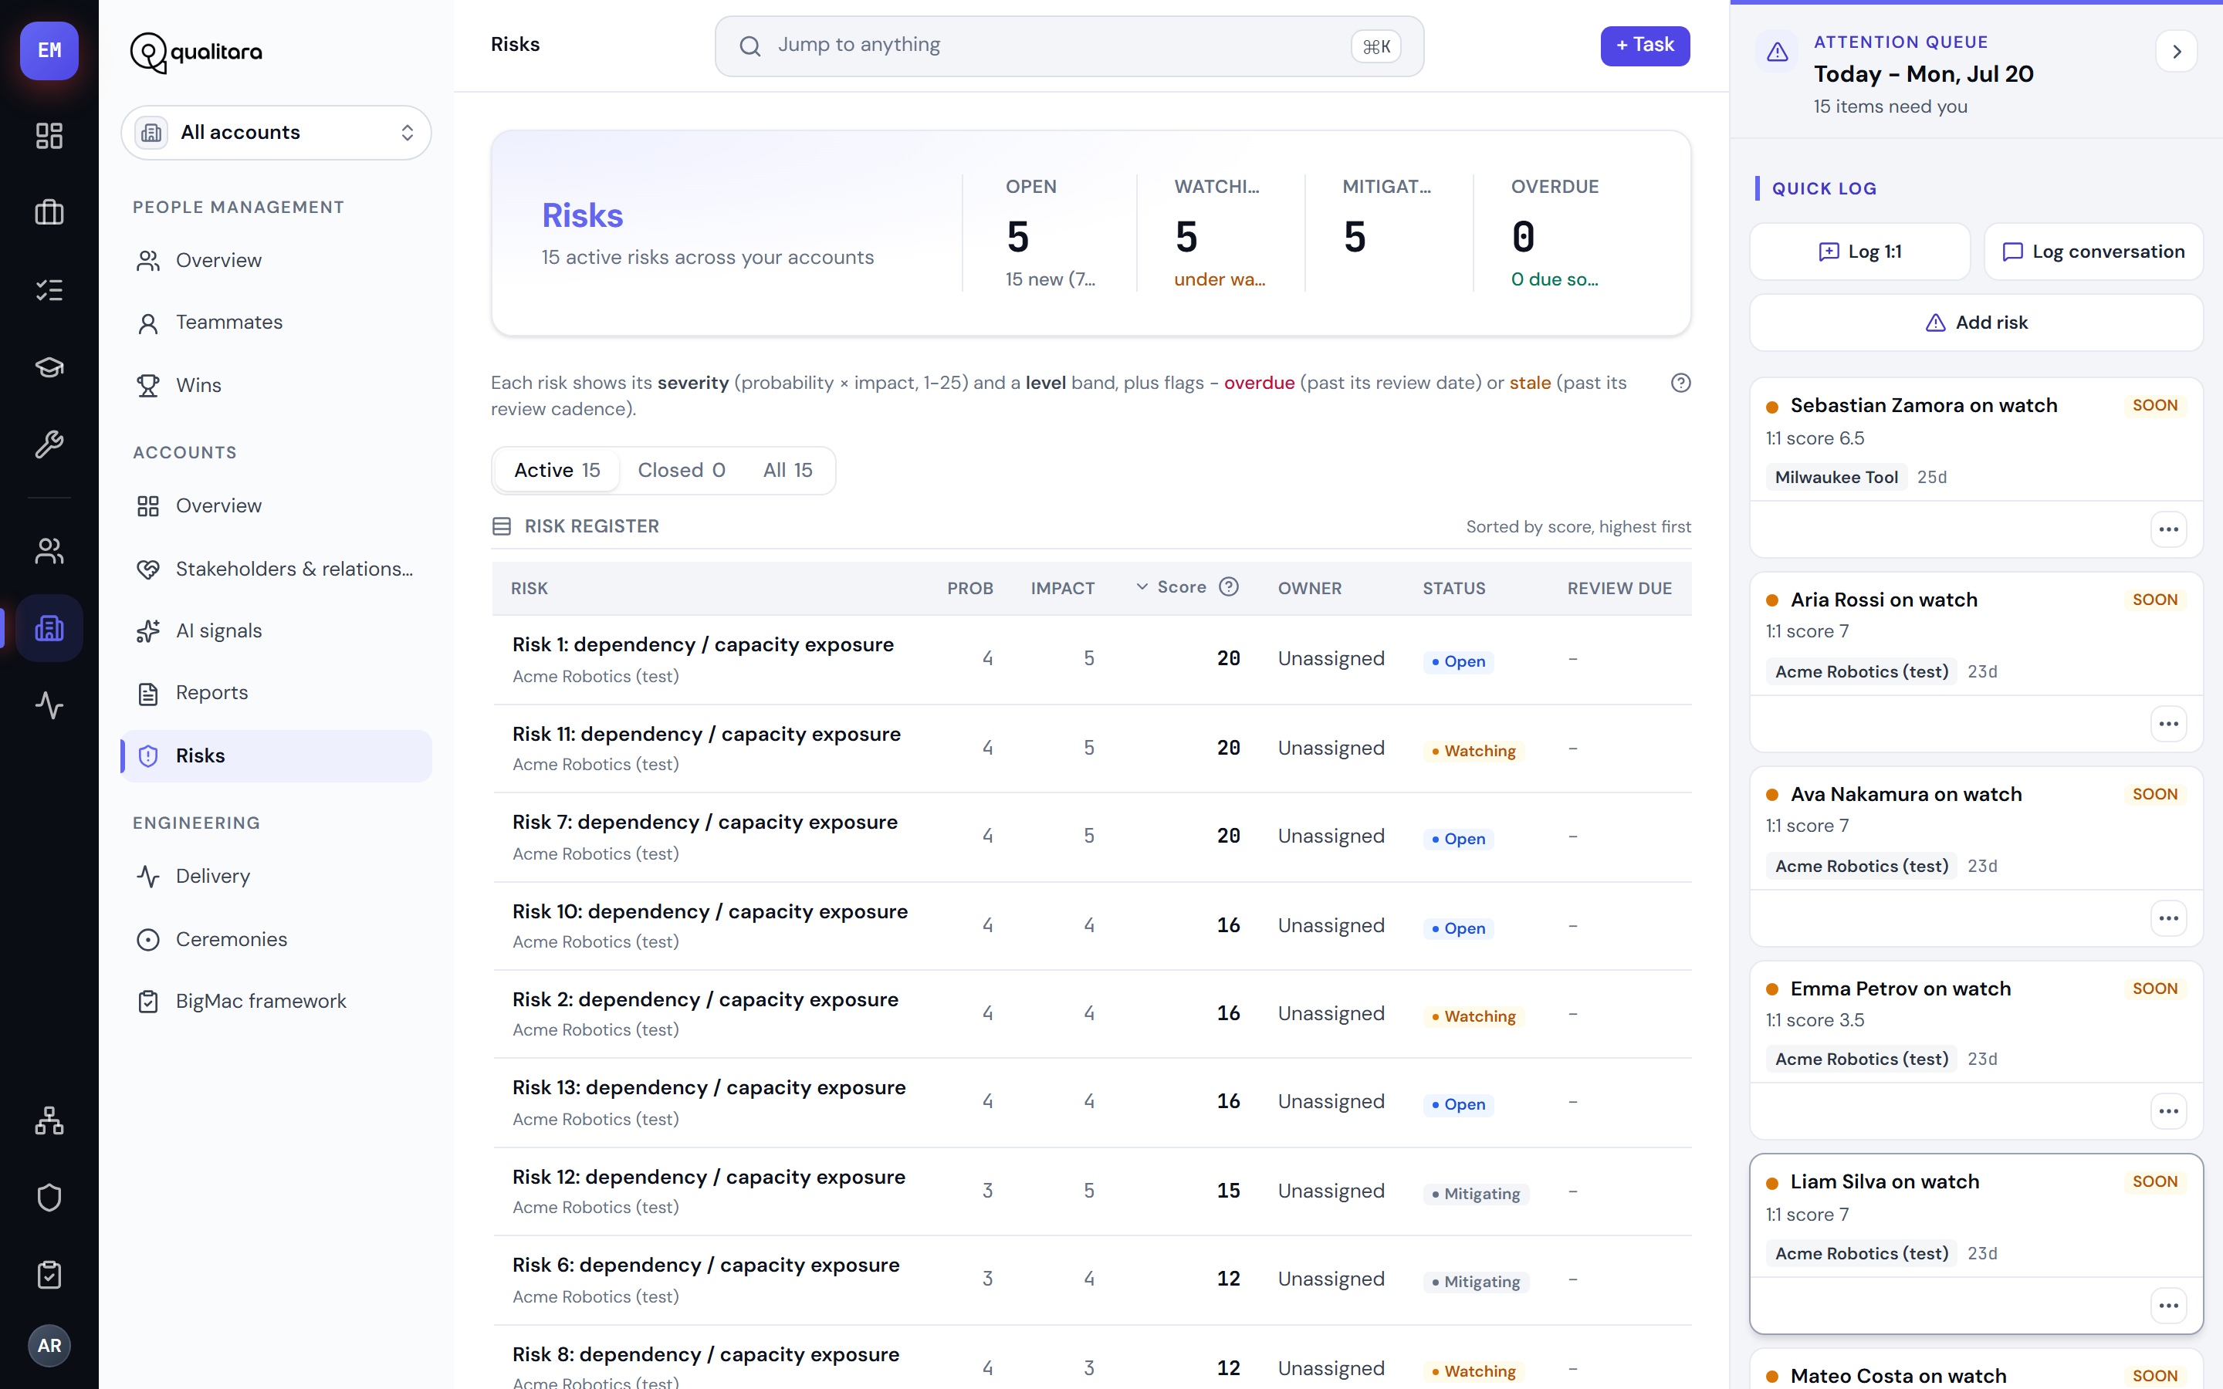
Task: Select the people icon in the left rail
Action: coord(49,551)
